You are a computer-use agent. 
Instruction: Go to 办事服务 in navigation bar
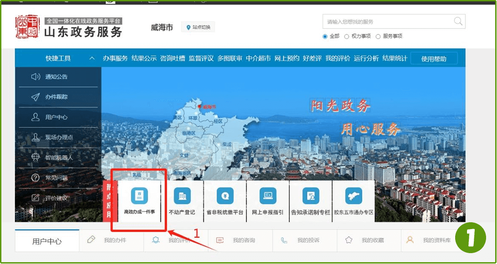coord(115,59)
